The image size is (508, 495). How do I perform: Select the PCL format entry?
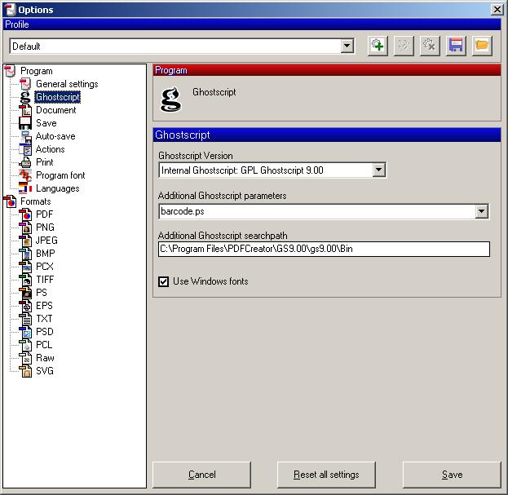[x=44, y=345]
